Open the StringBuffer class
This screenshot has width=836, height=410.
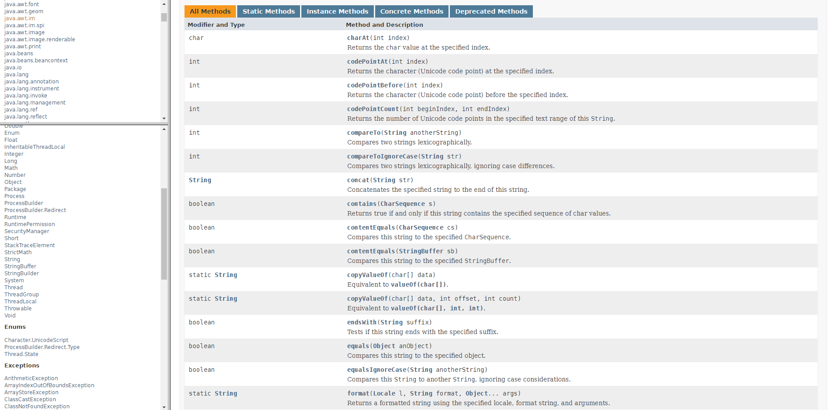click(x=20, y=266)
